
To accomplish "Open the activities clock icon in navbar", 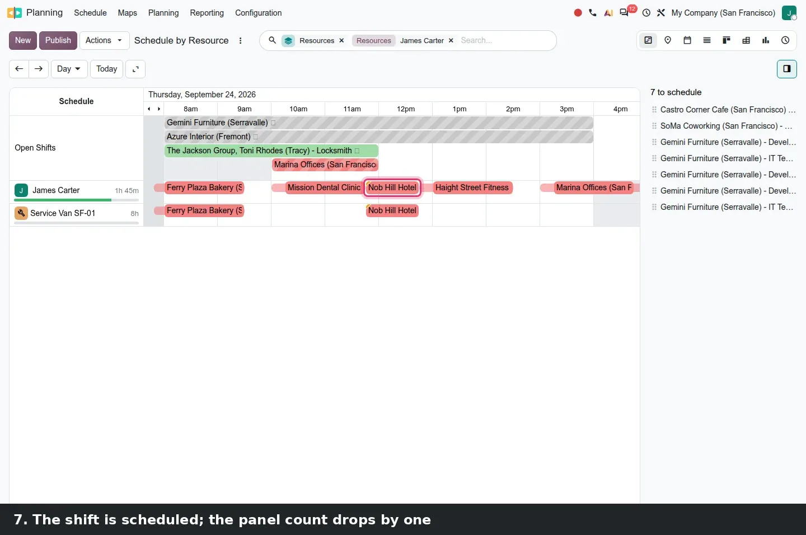I will [646, 13].
